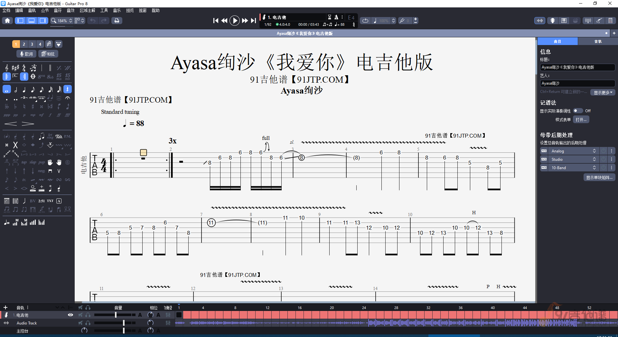
Task: Open the key signature icon (three sharps)
Action: point(15,68)
